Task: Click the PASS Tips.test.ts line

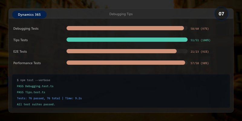Action: [31, 92]
